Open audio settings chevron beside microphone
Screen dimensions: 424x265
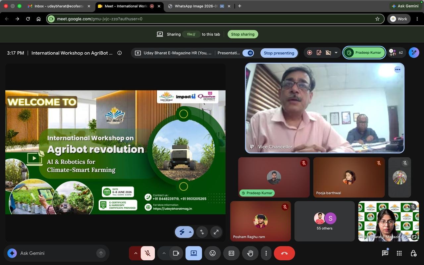tap(135, 253)
